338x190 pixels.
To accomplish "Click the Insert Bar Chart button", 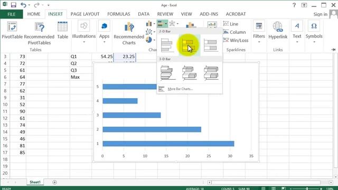I will point(162,23).
